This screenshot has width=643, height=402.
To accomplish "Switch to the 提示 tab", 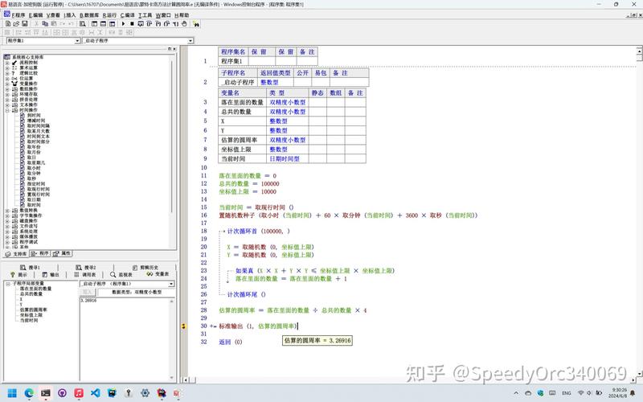I will click(x=18, y=274).
